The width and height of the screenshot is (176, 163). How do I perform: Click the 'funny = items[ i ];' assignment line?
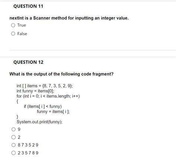[53, 112]
